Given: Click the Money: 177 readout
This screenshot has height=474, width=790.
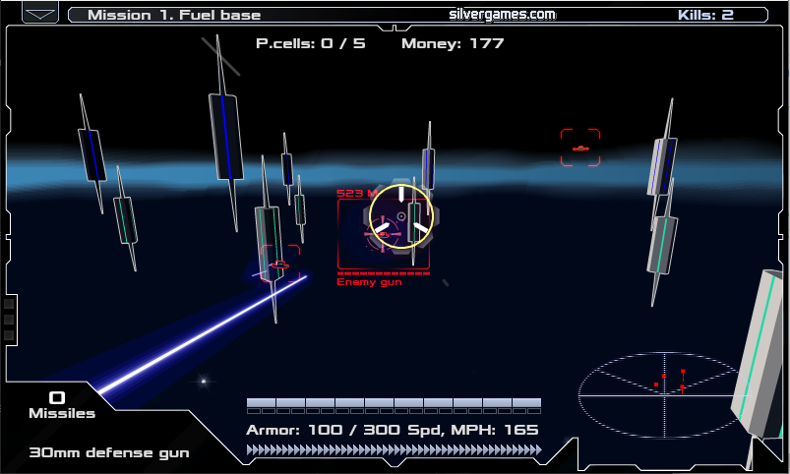Looking at the screenshot, I should click(x=453, y=43).
